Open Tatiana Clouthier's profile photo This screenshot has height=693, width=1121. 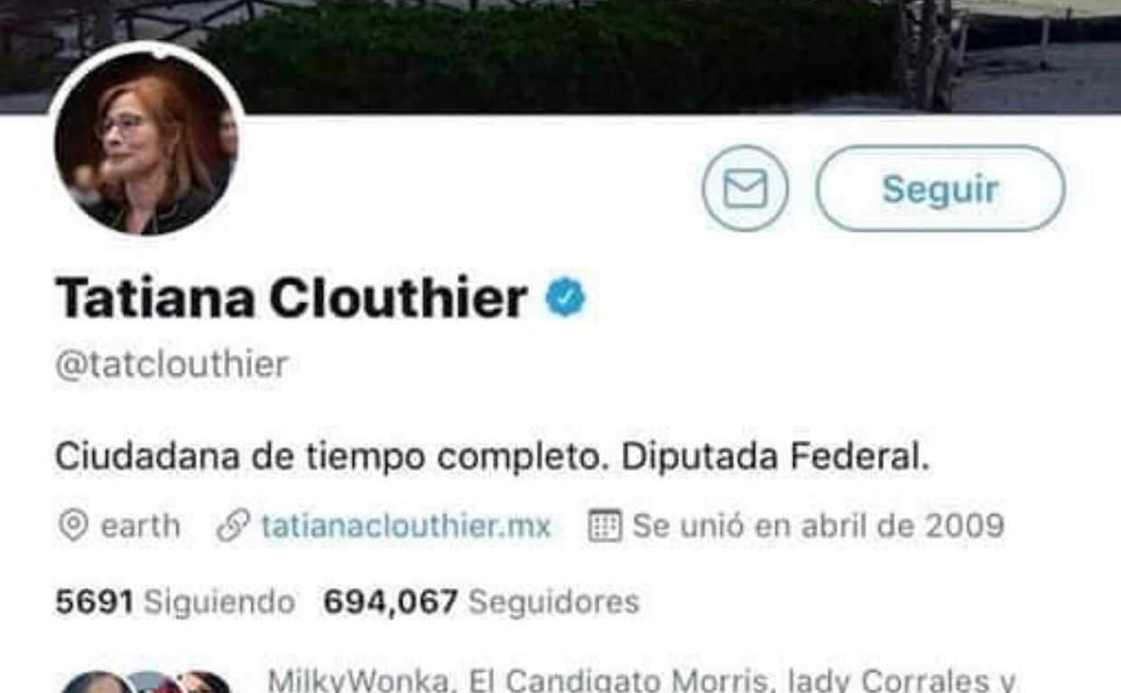coord(145,142)
